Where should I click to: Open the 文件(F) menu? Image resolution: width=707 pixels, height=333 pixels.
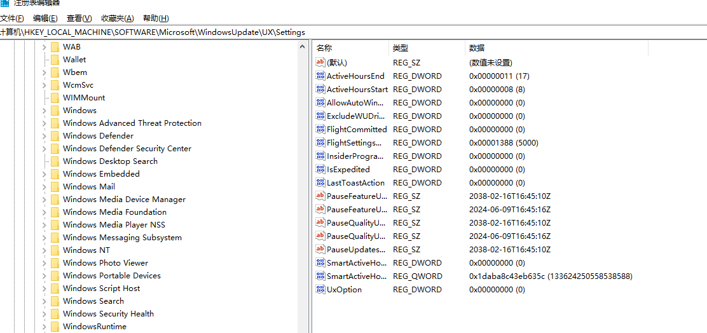[x=12, y=18]
